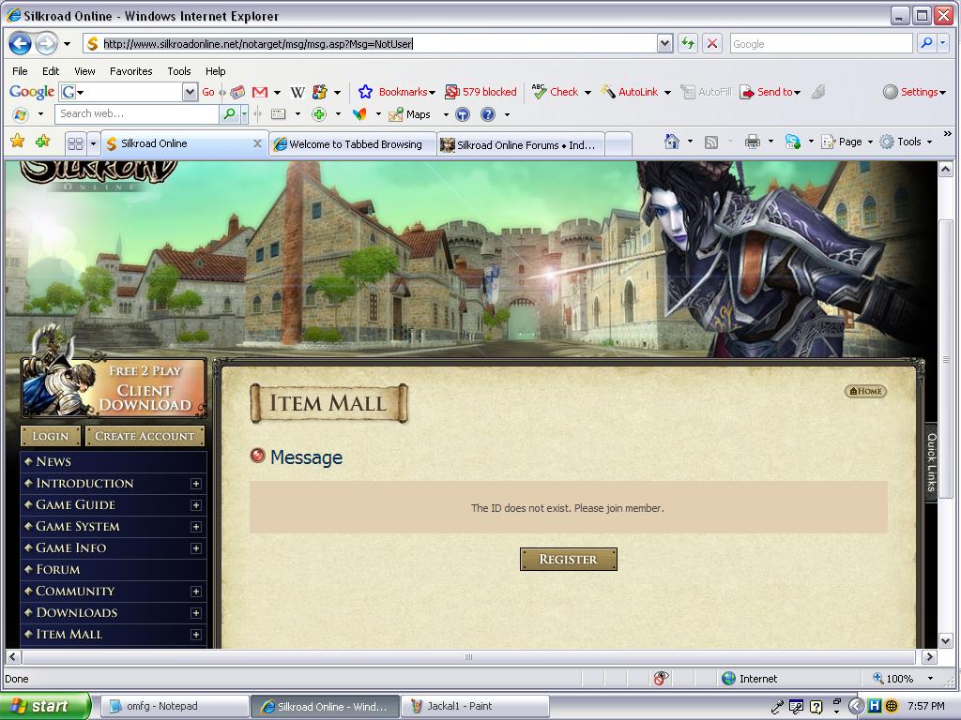The image size is (961, 720).
Task: Click the Wikipedia W toolbar icon
Action: [297, 92]
